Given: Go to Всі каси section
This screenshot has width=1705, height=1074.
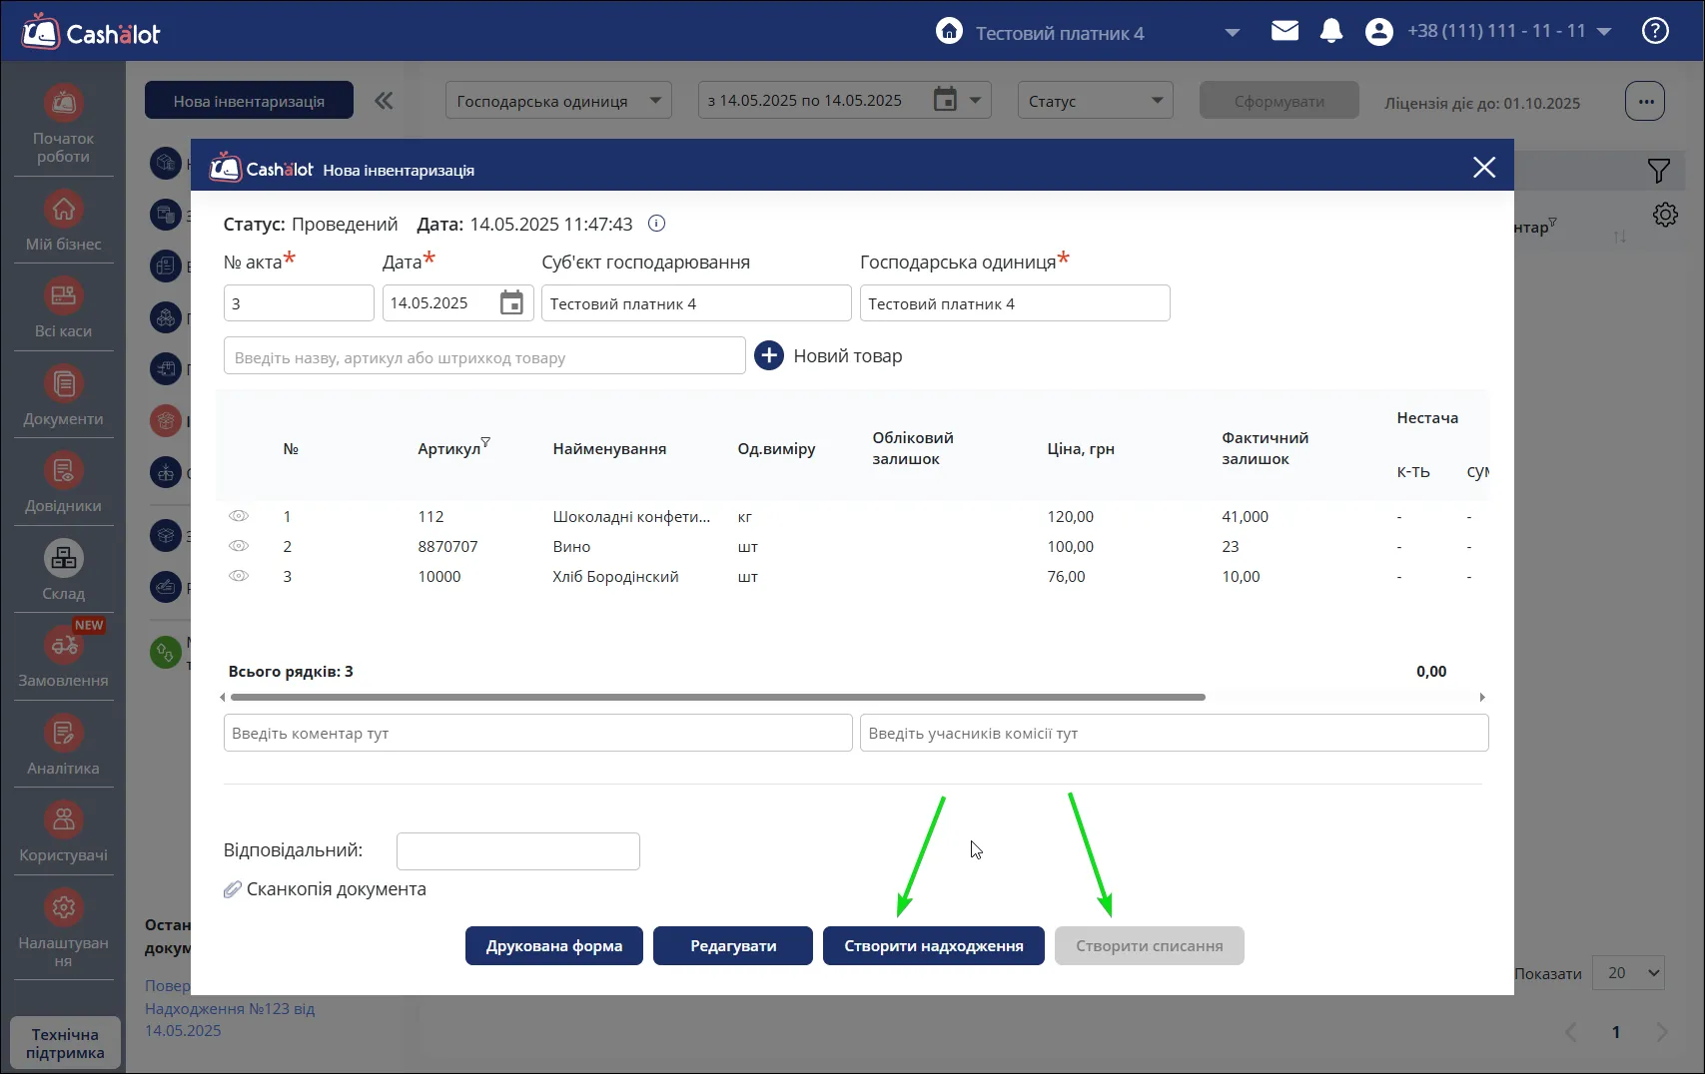Looking at the screenshot, I should [x=63, y=308].
